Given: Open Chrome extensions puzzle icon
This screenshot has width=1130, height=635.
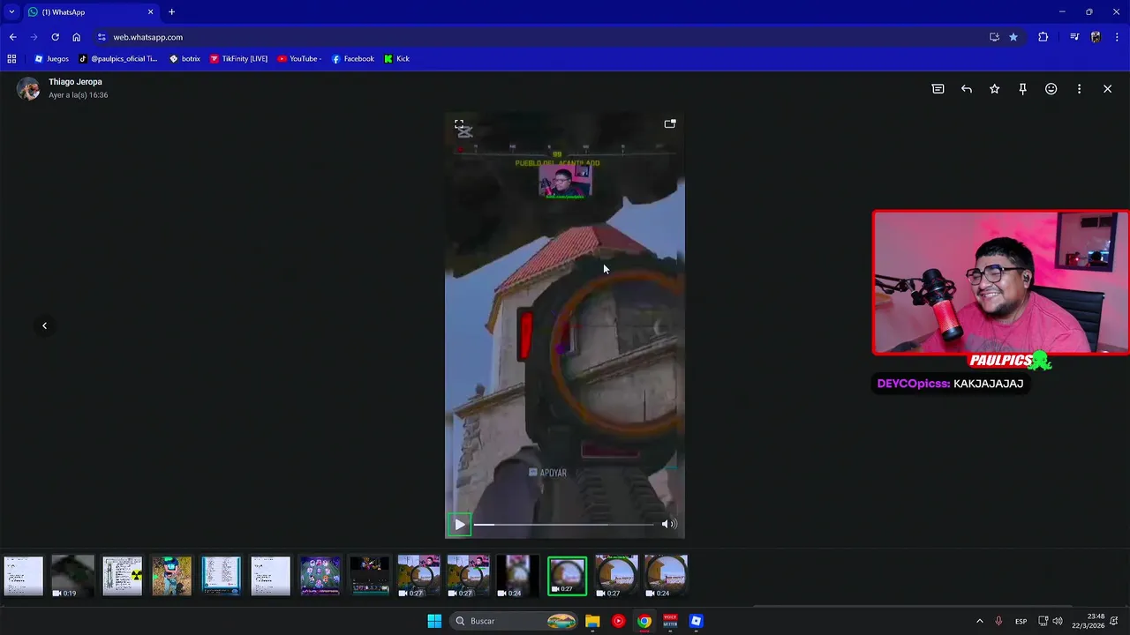Looking at the screenshot, I should (x=1043, y=37).
